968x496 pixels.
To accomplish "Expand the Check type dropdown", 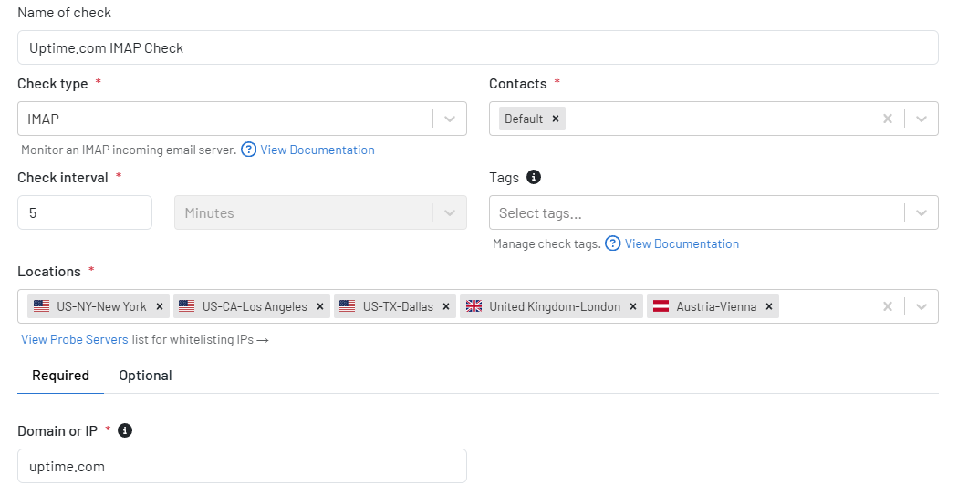I will coord(450,119).
